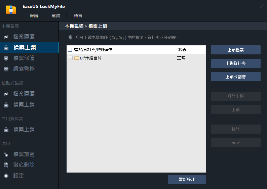Minimize the LockMyFile window
The height and width of the screenshot is (189, 267).
255,6
